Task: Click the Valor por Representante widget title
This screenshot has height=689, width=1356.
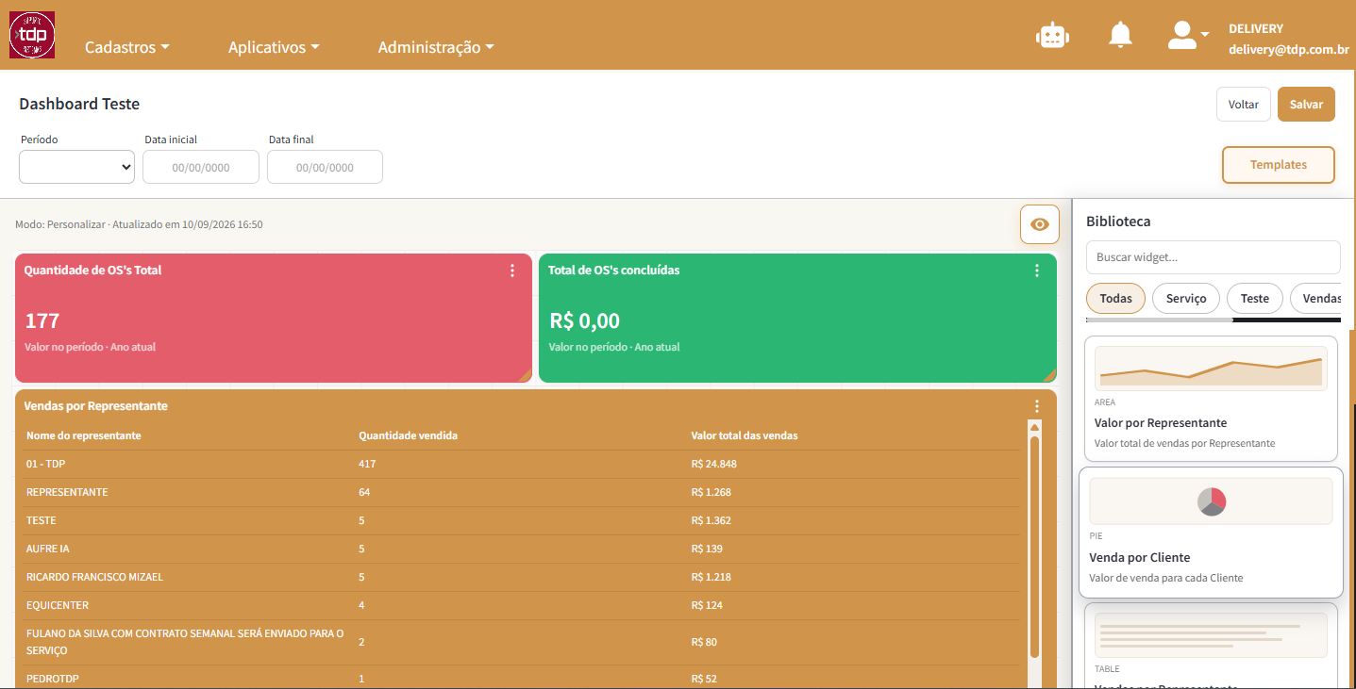Action: pyautogui.click(x=1161, y=423)
